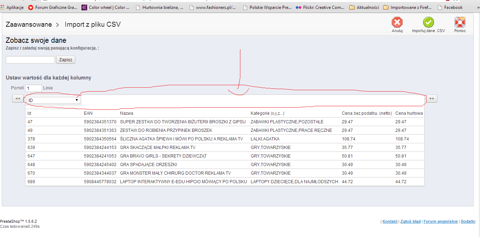Click the Cena hurtowa column header
Viewport: 480px width, 237px height.
409,113
